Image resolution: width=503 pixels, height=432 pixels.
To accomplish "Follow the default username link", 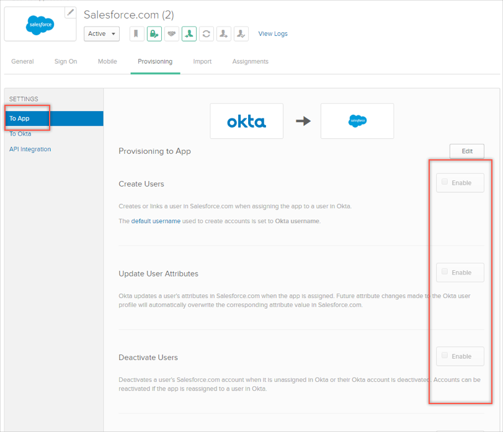I will pos(156,221).
